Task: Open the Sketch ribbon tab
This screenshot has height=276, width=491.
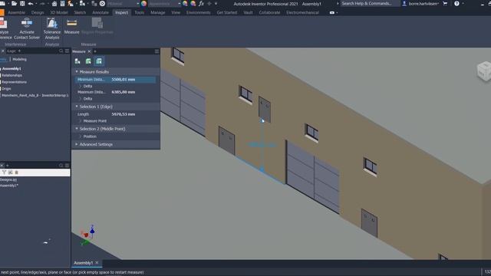Action: click(x=80, y=12)
